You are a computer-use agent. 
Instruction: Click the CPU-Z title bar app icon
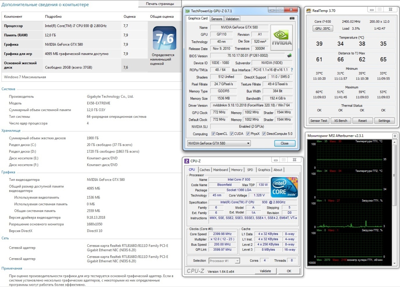187,161
